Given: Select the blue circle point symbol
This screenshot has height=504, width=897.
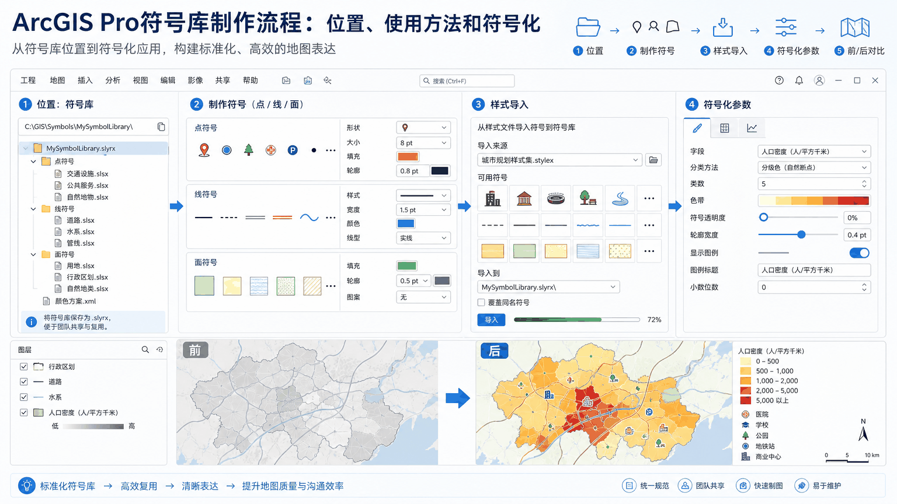Looking at the screenshot, I should click(227, 150).
